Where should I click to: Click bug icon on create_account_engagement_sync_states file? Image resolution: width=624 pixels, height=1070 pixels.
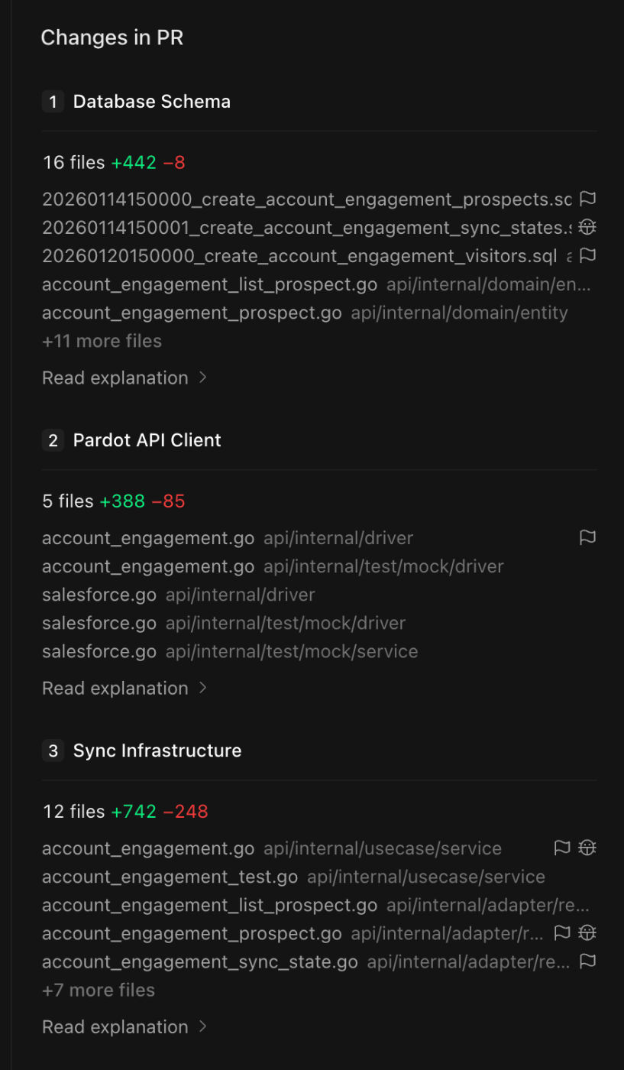coord(587,227)
